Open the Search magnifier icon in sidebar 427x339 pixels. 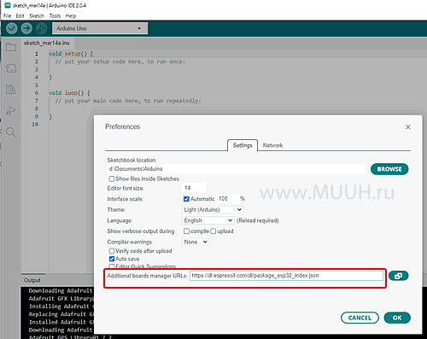[x=11, y=132]
